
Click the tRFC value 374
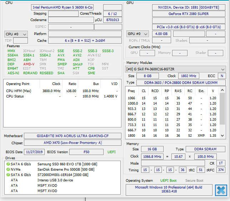coord(221,170)
